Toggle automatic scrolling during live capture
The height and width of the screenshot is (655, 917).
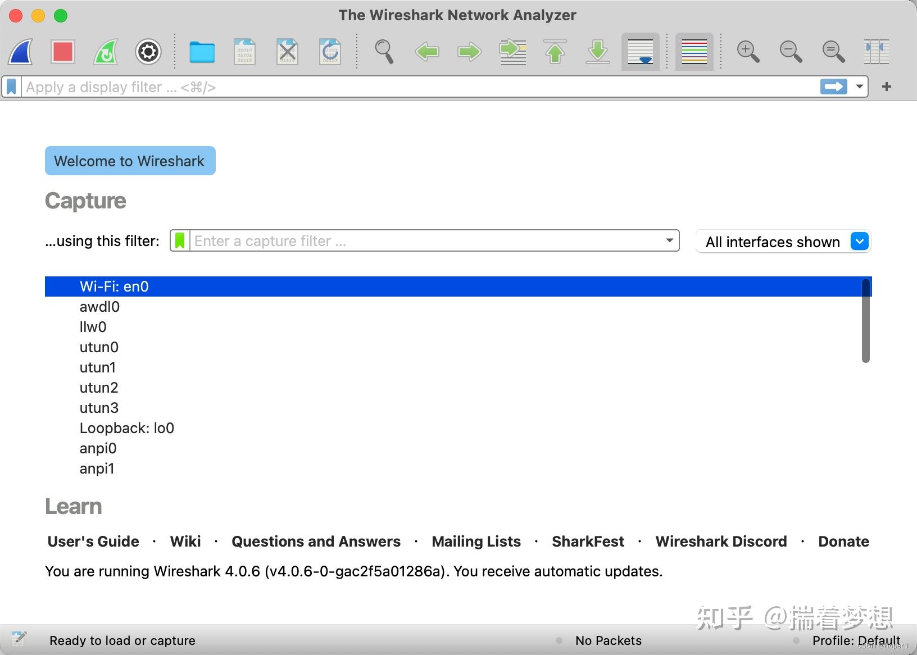click(640, 52)
